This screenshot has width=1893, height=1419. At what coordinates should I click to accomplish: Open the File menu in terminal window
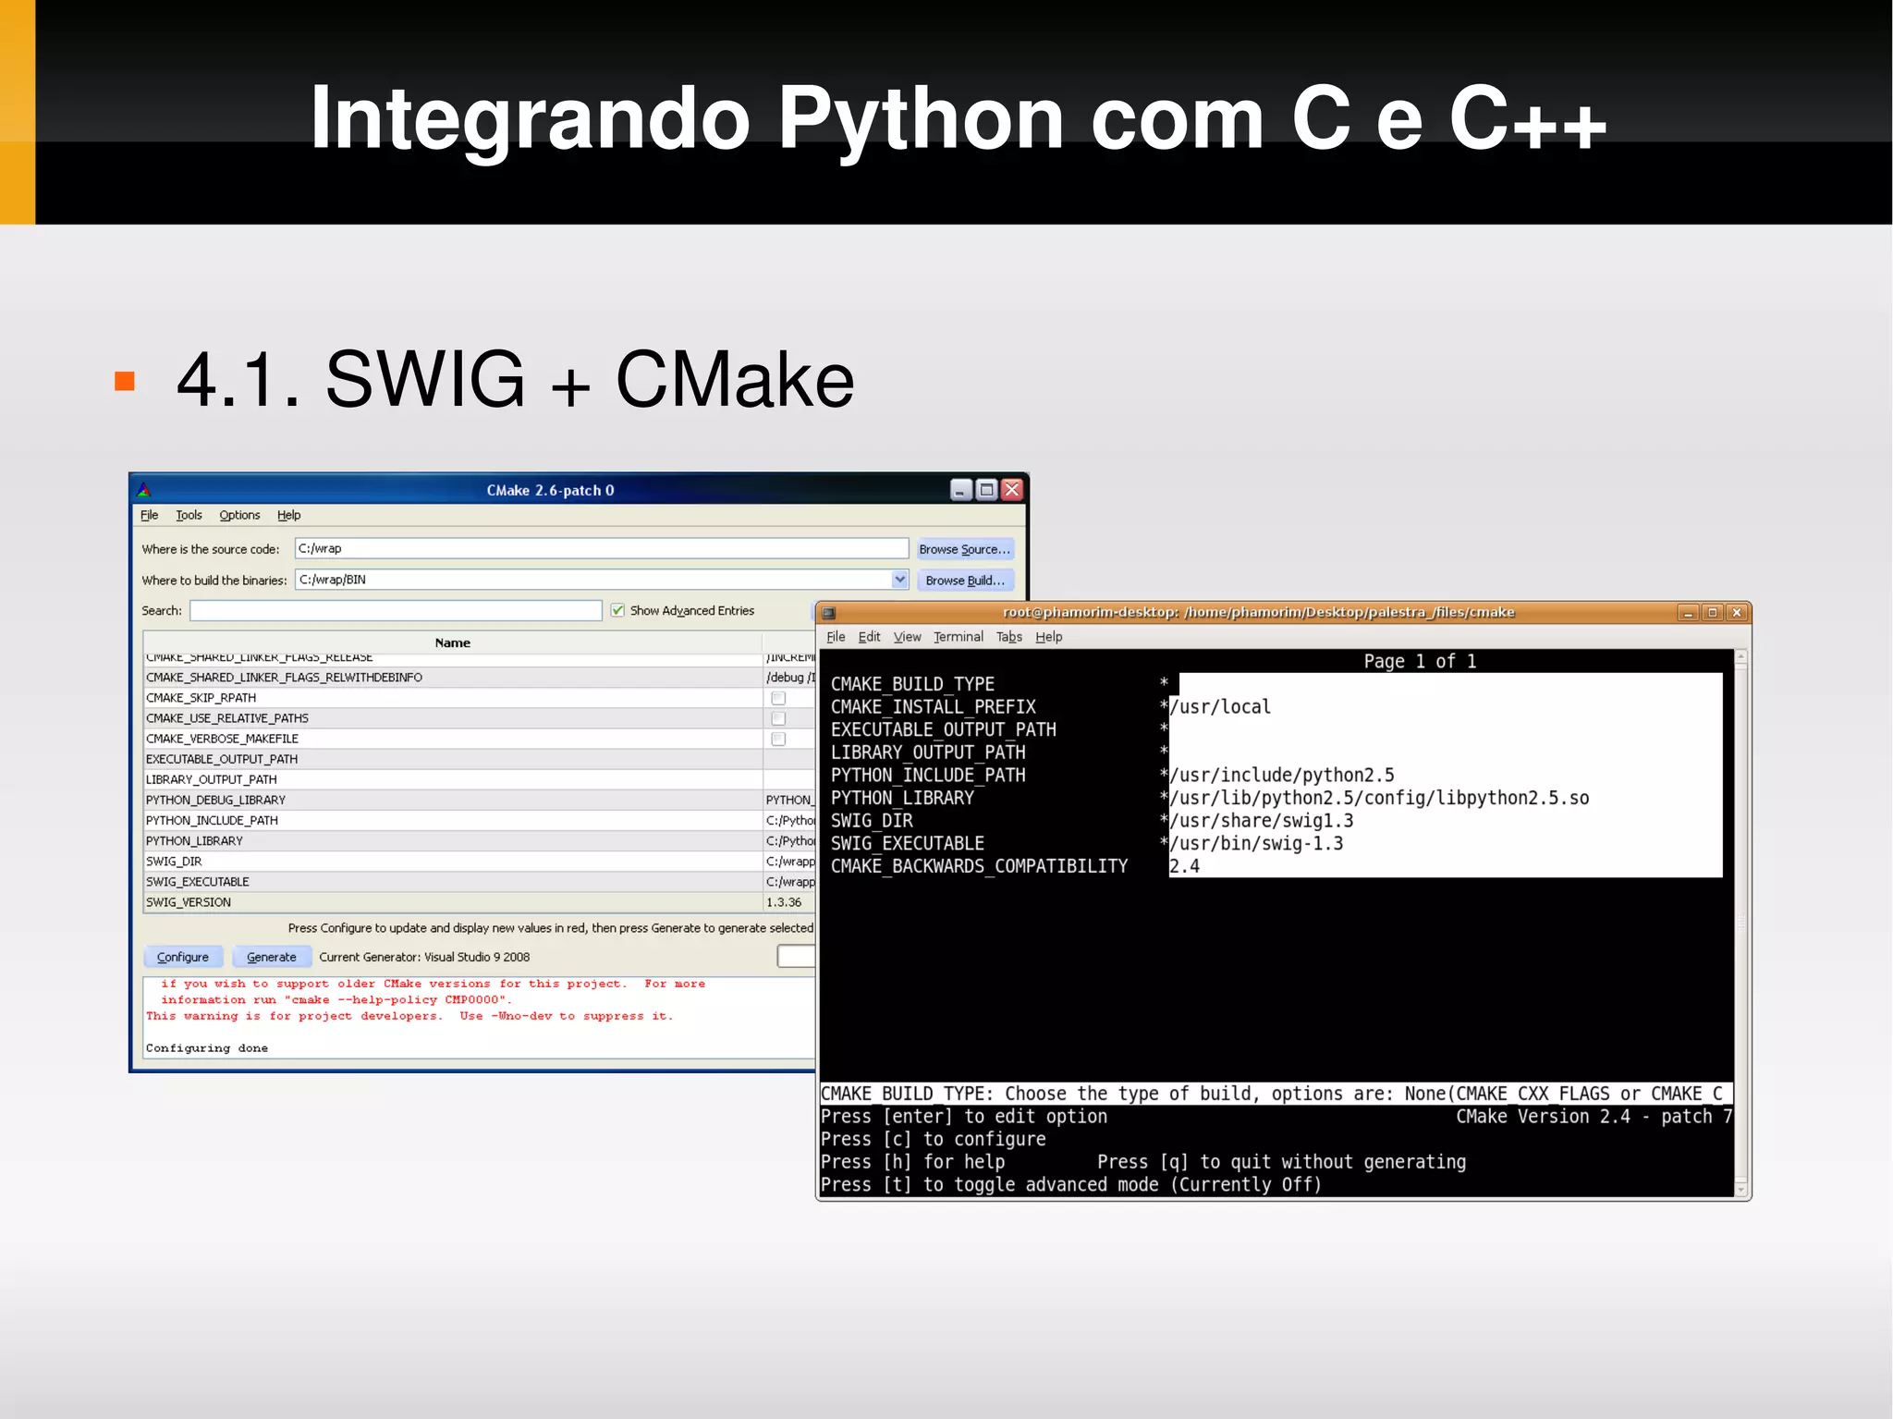pos(836,637)
